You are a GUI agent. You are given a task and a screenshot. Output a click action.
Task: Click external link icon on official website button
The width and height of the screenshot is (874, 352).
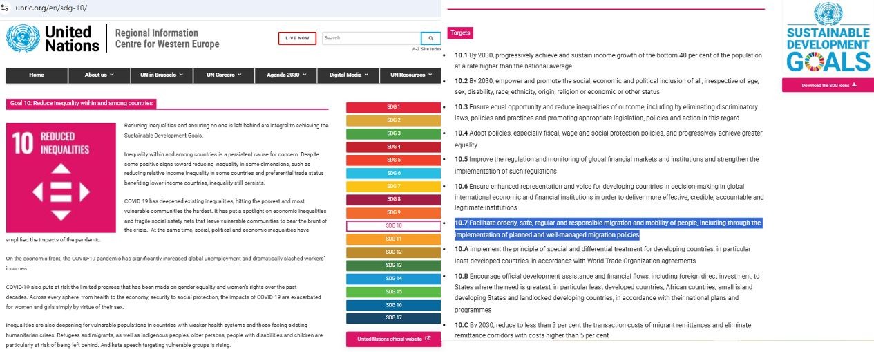[428, 339]
